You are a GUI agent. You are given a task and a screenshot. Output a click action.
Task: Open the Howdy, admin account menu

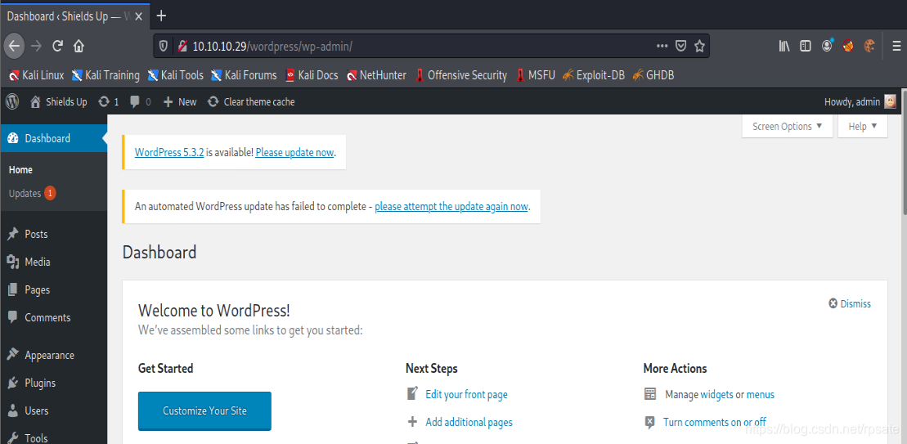(860, 101)
